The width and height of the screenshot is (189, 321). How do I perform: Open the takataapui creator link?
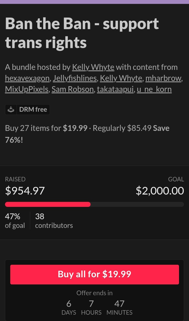click(x=115, y=89)
